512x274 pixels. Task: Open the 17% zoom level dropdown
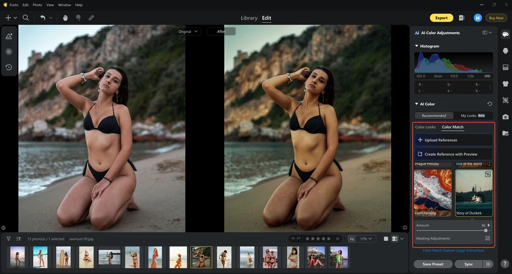366,239
